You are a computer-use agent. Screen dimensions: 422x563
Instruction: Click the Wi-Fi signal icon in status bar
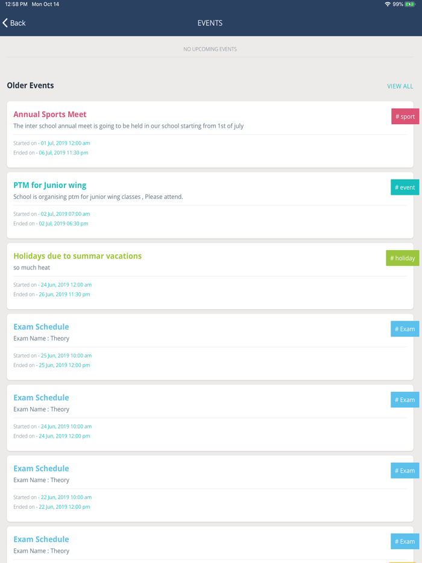click(x=387, y=4)
